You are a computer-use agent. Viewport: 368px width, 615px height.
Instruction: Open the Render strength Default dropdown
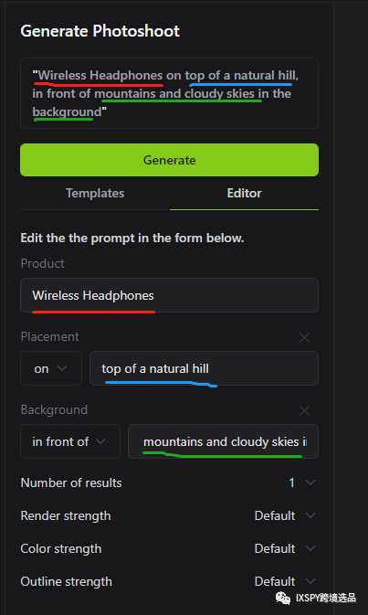285,515
